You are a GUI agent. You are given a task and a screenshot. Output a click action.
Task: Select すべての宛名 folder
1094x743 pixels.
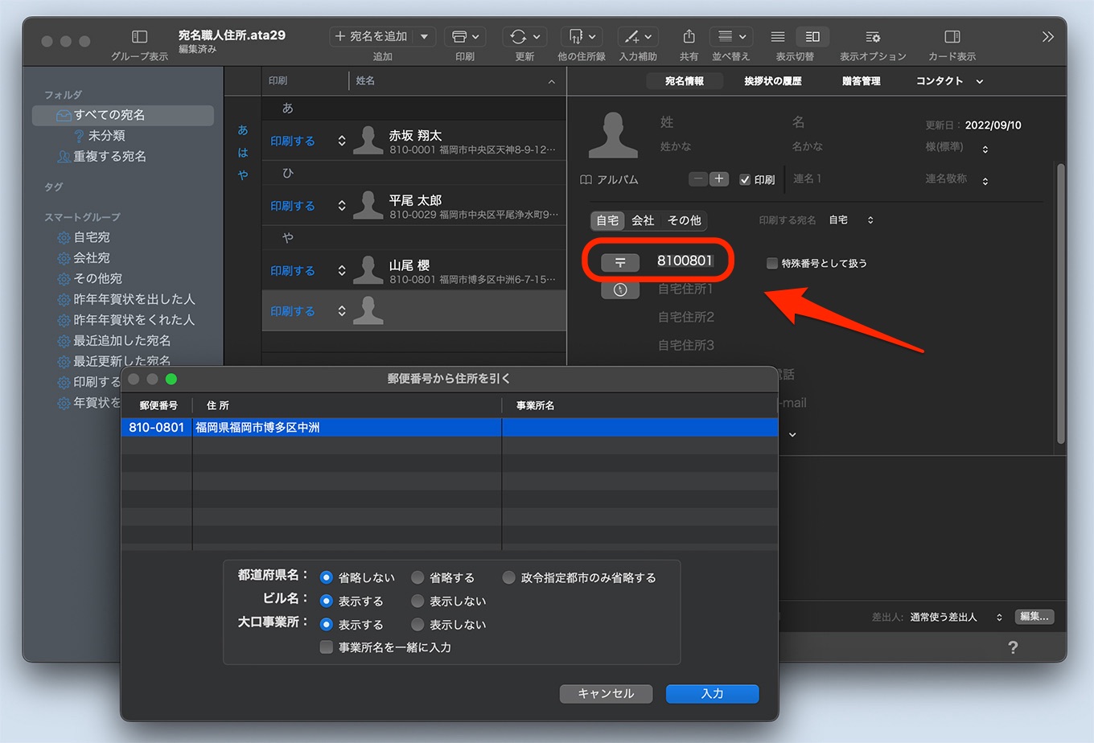(123, 115)
